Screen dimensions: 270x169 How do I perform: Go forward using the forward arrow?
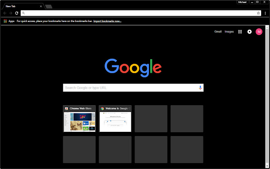click(x=11, y=13)
